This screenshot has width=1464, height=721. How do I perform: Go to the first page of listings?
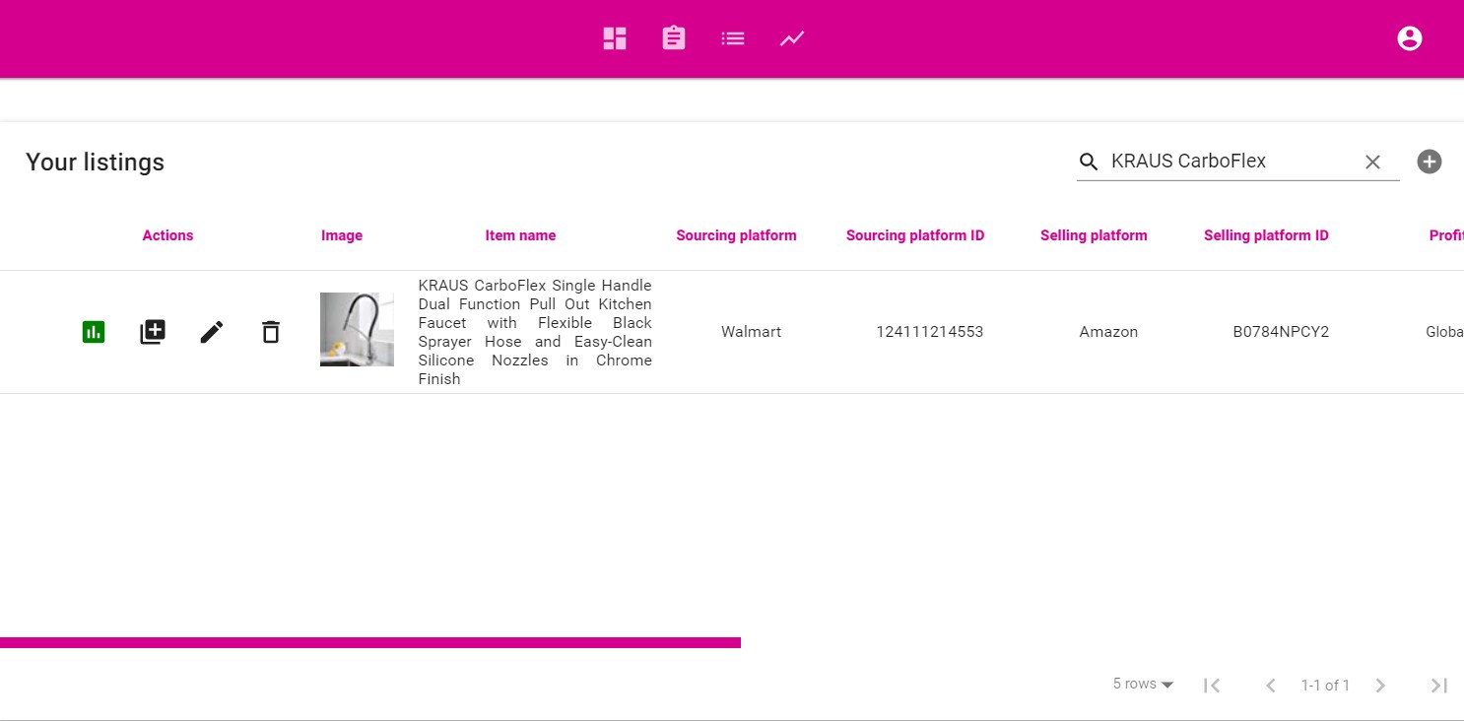pyautogui.click(x=1212, y=686)
